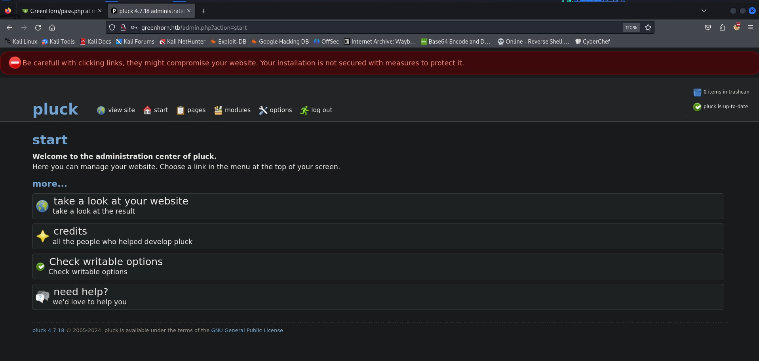This screenshot has height=361, width=759.
Task: Click the globe icon next to view site
Action: pyautogui.click(x=101, y=111)
